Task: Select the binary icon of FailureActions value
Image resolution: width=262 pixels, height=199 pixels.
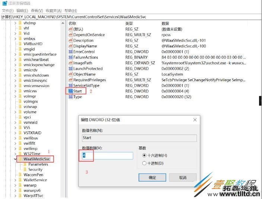Action: (x=70, y=57)
